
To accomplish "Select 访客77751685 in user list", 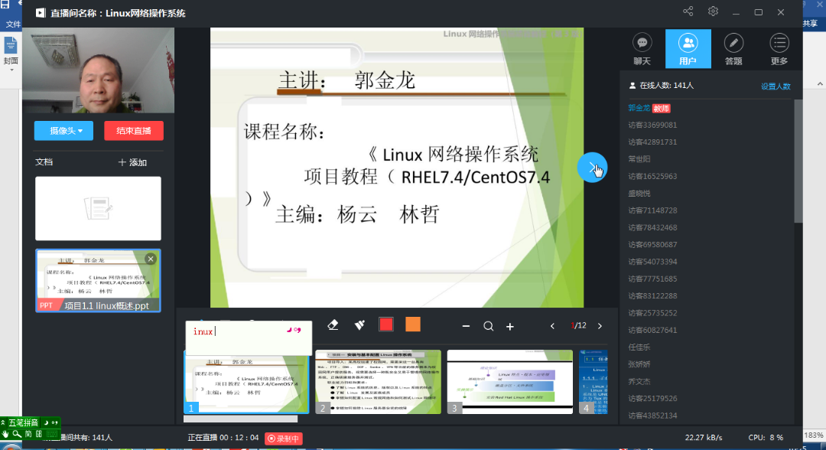I will pos(652,279).
